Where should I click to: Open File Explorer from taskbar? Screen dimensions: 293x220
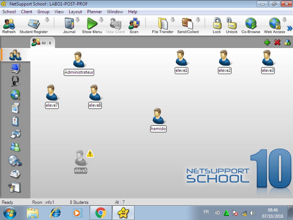(x=33, y=213)
